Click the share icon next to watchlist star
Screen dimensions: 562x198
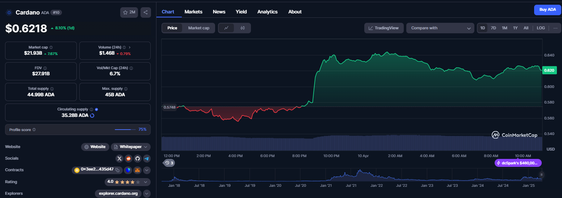click(x=146, y=12)
